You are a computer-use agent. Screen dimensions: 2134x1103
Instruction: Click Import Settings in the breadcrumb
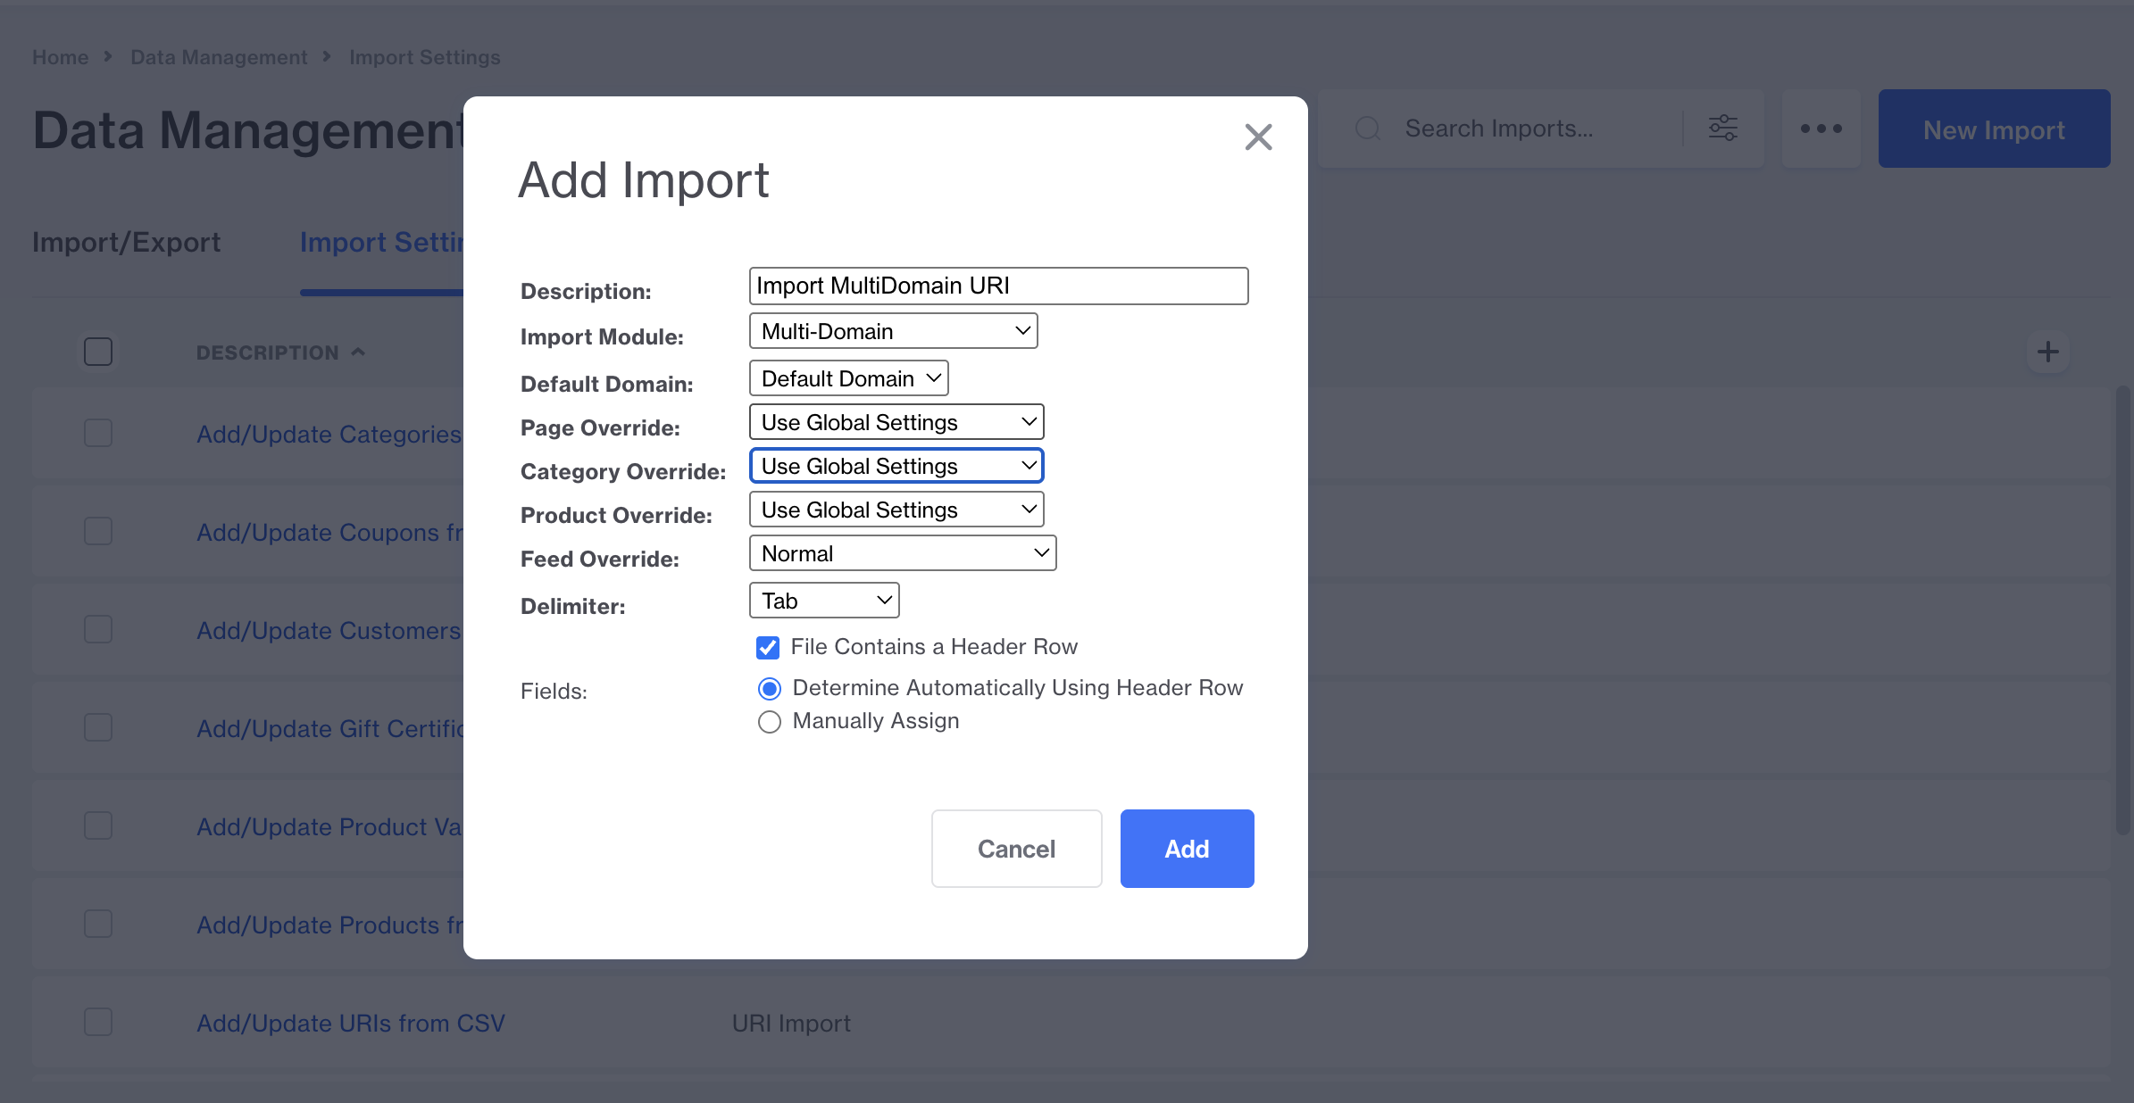click(x=425, y=57)
